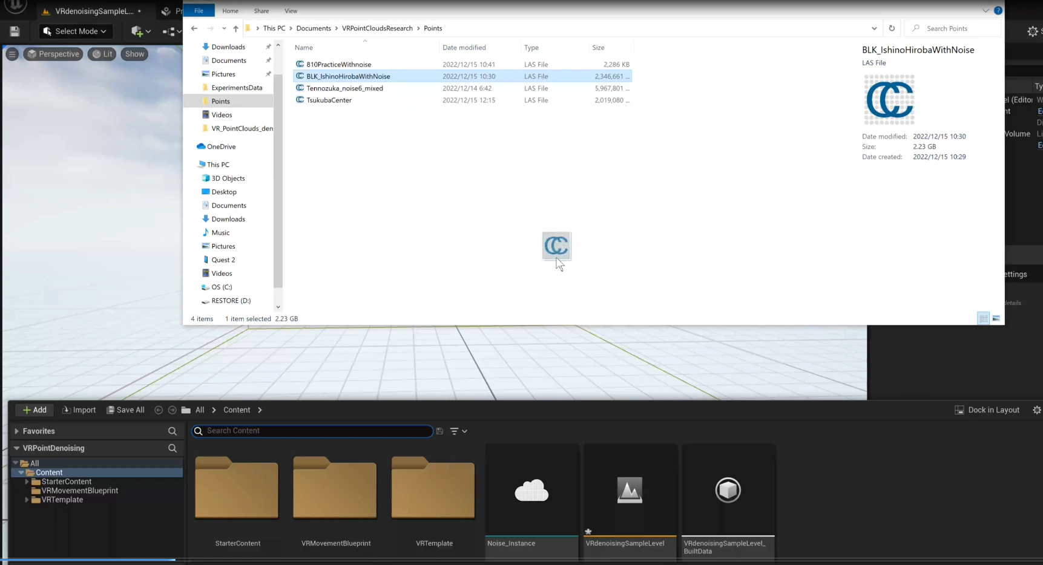
Task: Search VRPointDenoising with the magnifier icon
Action: (x=173, y=448)
